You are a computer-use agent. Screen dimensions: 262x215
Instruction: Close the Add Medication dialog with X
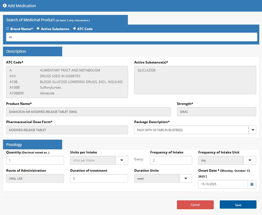258,4
